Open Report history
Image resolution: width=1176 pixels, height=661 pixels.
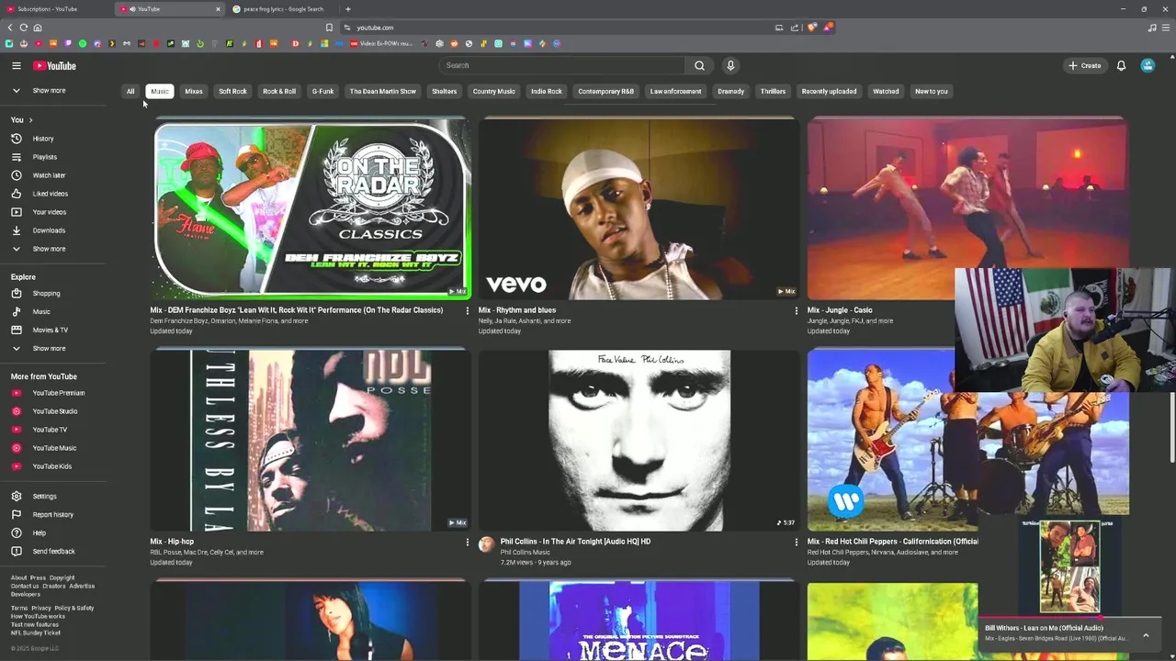coord(52,515)
